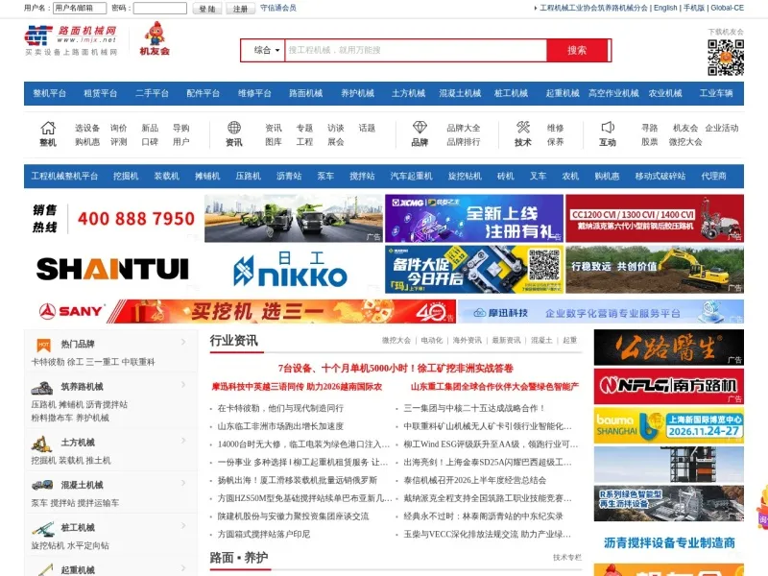Open the 沥青搅拌设备专业制造商 ad text
This screenshot has width=768, height=576.
669,542
